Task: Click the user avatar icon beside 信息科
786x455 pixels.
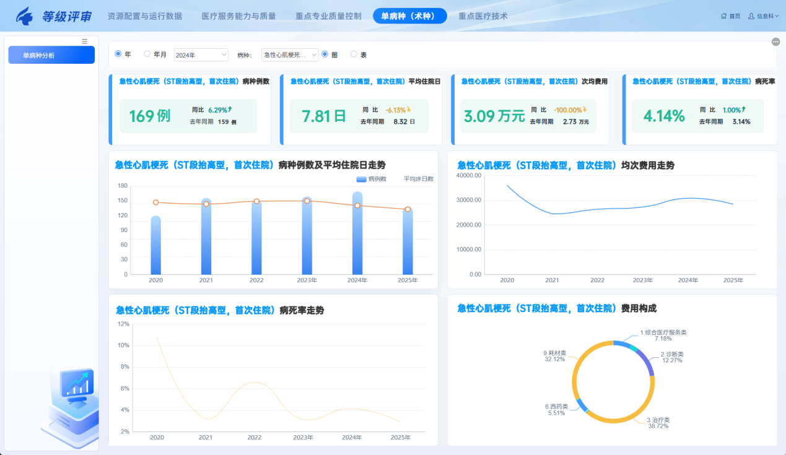Action: [x=751, y=16]
